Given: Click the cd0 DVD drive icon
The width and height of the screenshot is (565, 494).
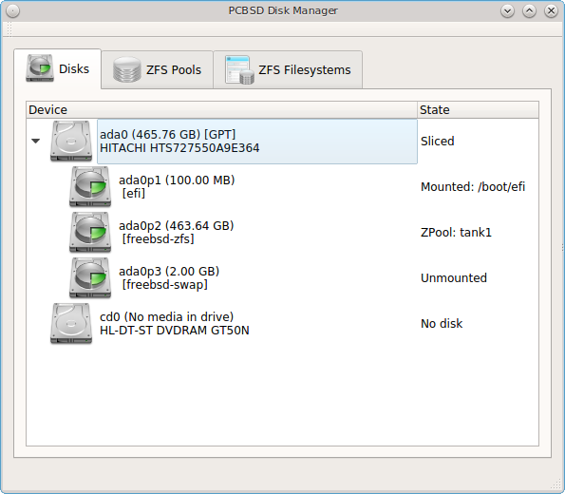Looking at the screenshot, I should [x=71, y=323].
